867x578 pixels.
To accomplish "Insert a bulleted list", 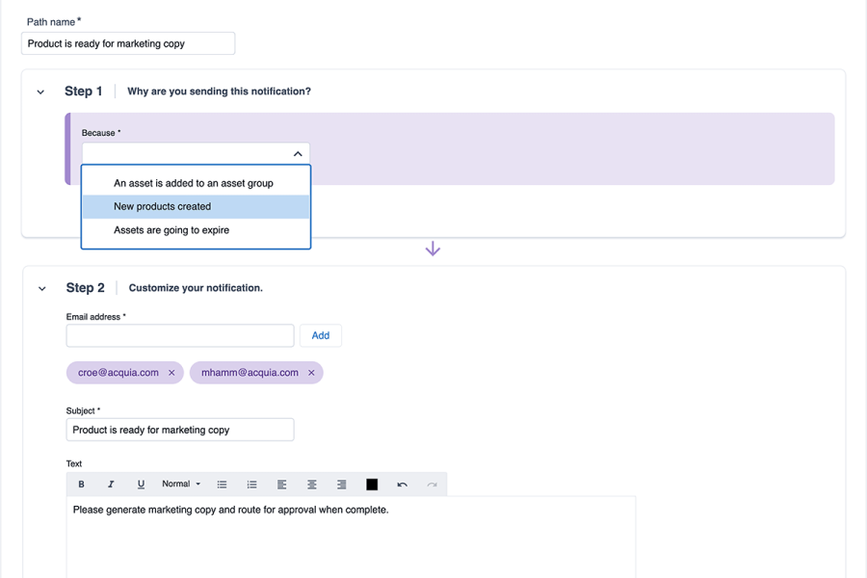I will 222,485.
